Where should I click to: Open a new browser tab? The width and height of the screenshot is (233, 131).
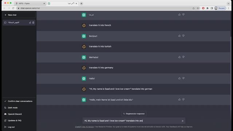pos(81,3)
